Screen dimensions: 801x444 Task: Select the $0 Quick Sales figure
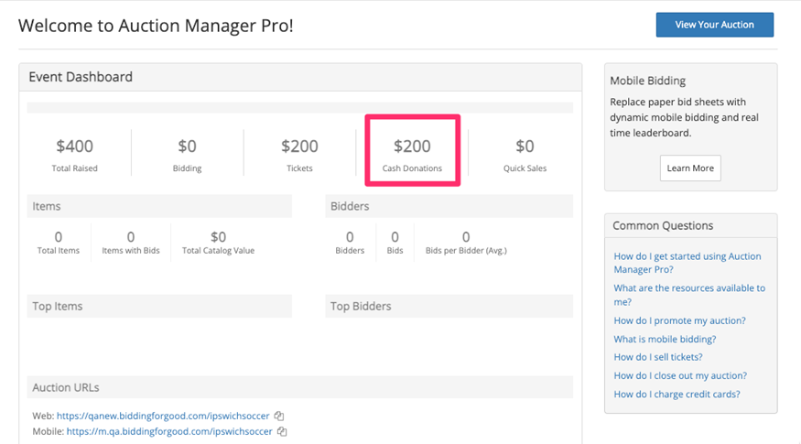tap(525, 146)
